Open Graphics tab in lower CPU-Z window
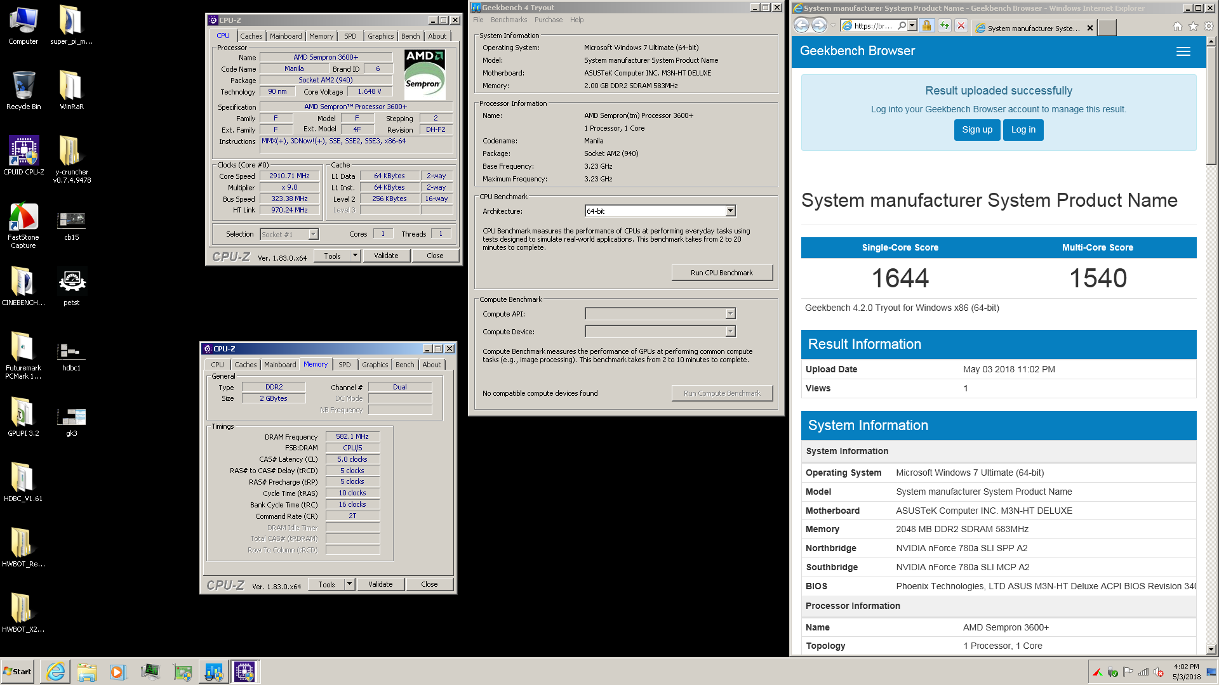 (x=375, y=365)
